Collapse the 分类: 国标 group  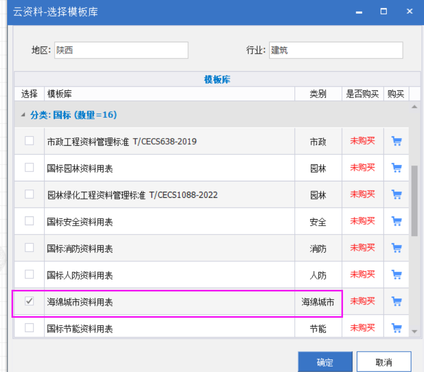coord(23,115)
